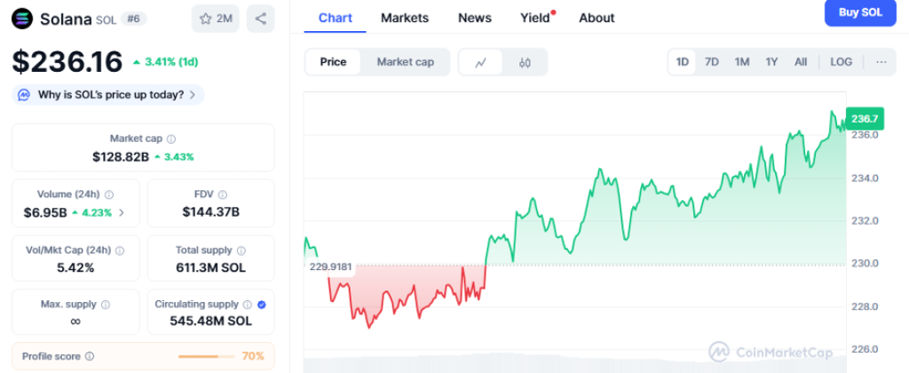909x373 pixels.
Task: Click the share icon button
Action: point(260,19)
